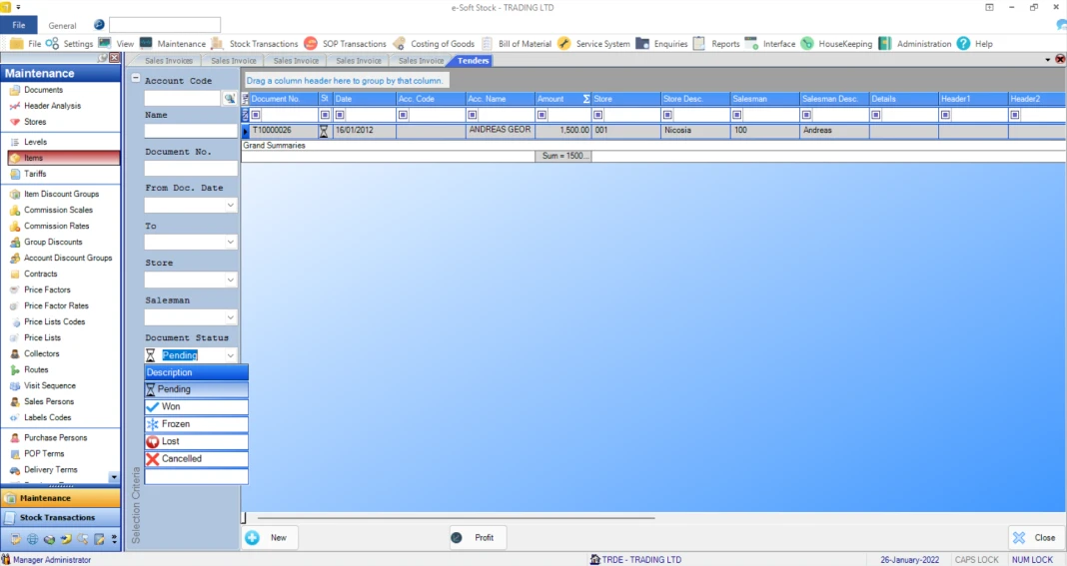Click the Amount column sigma summary icon
Image resolution: width=1067 pixels, height=566 pixels.
coord(585,99)
